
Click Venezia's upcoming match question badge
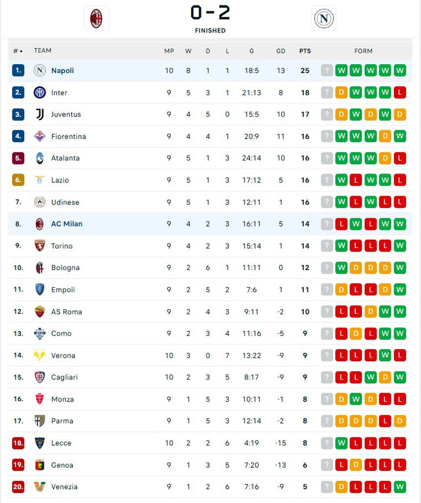pyautogui.click(x=327, y=487)
